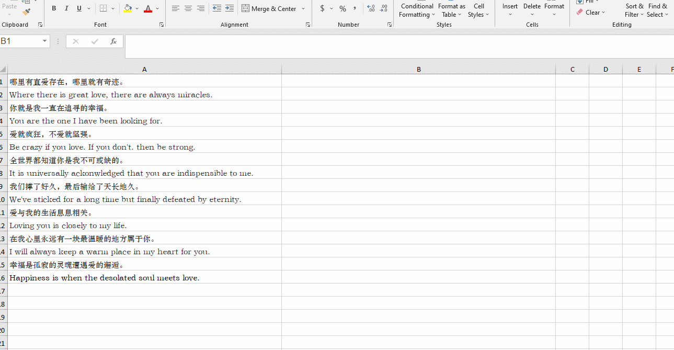
Task: Select cell '你就是我一直在追寻的幸福。'
Action: click(144, 107)
